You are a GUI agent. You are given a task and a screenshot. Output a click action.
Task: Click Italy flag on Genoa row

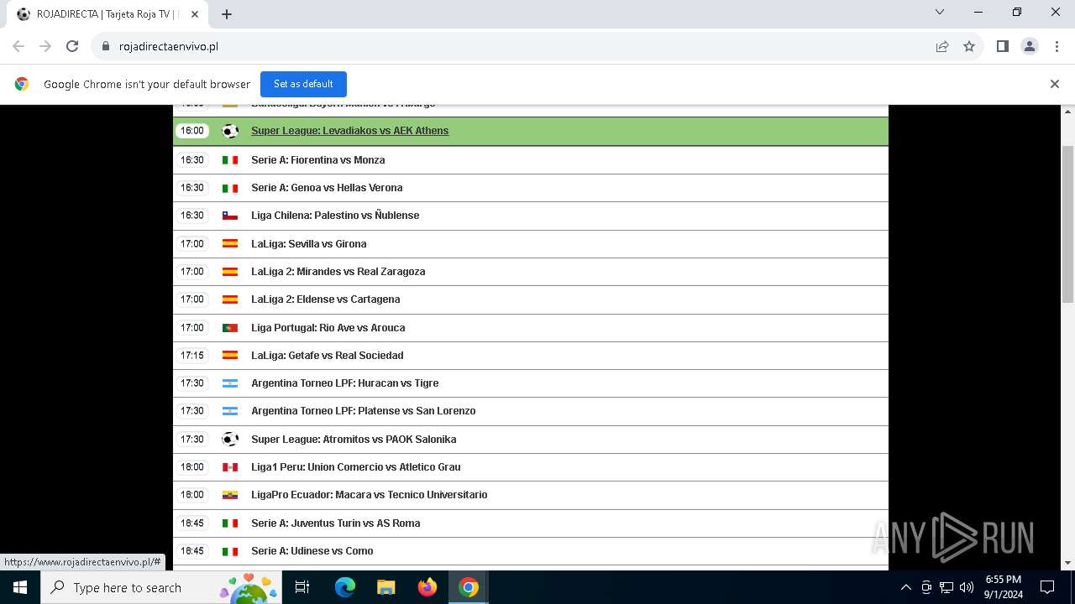pos(230,188)
